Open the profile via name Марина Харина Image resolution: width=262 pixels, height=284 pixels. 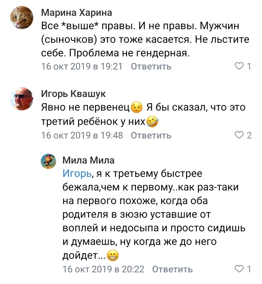76,13
